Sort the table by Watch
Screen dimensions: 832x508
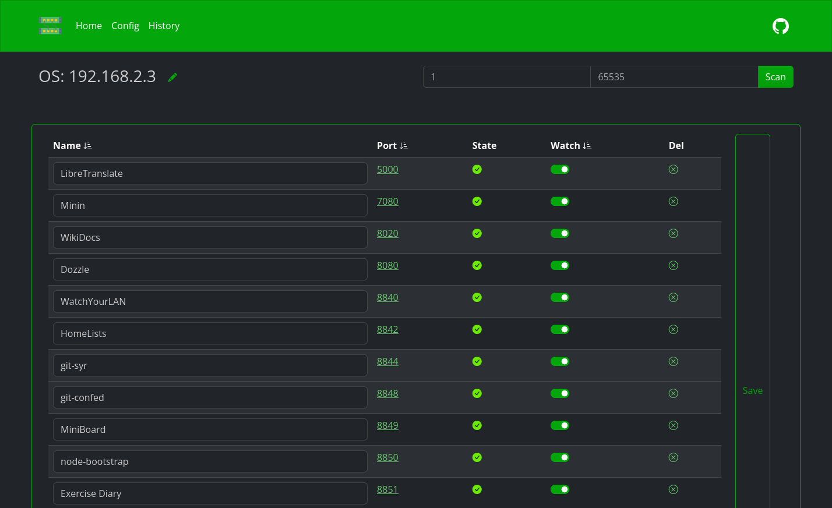(x=587, y=145)
